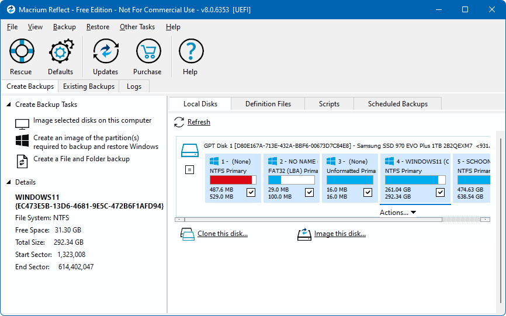Open the Restore menu
This screenshot has height=316, width=506.
point(98,27)
